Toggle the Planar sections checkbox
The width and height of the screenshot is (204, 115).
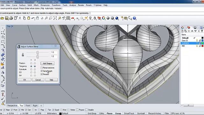[x=42, y=68]
